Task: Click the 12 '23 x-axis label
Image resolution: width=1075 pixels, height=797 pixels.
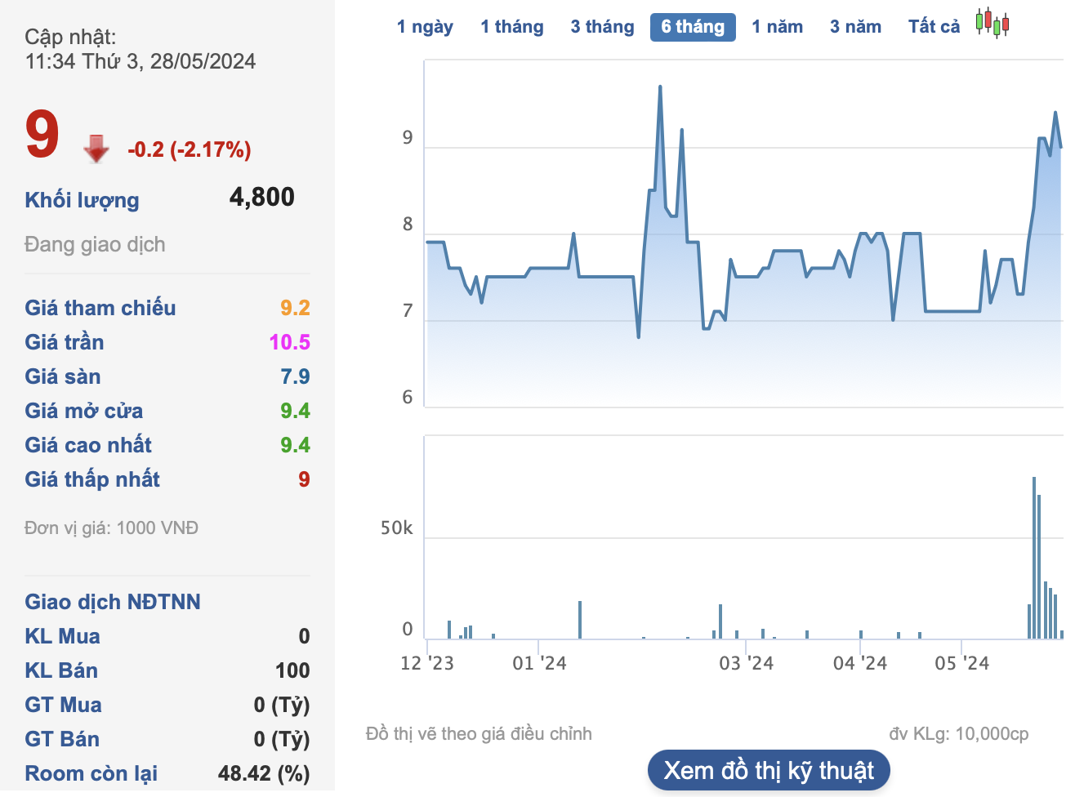Action: pyautogui.click(x=427, y=663)
